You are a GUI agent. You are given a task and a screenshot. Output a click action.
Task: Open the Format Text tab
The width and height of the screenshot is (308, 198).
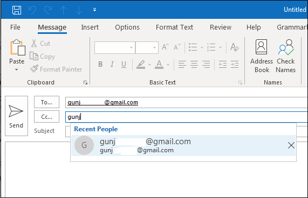pyautogui.click(x=174, y=27)
